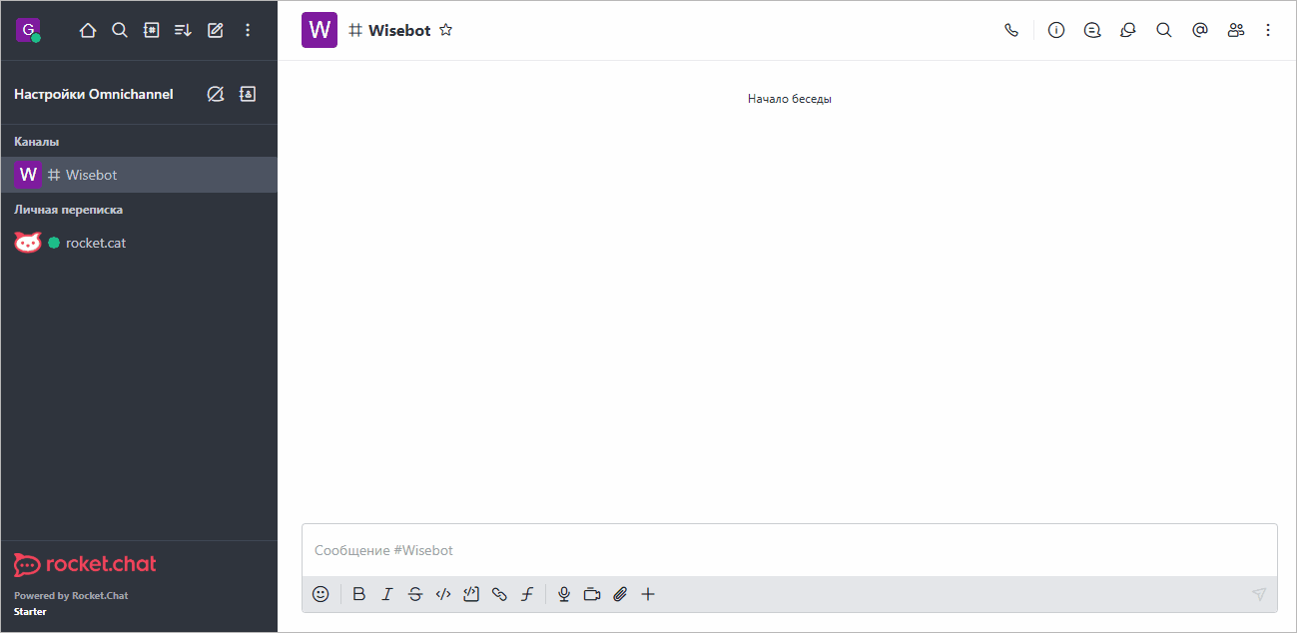The height and width of the screenshot is (633, 1297).
Task: Open rocket.cat direct message
Action: coord(139,243)
